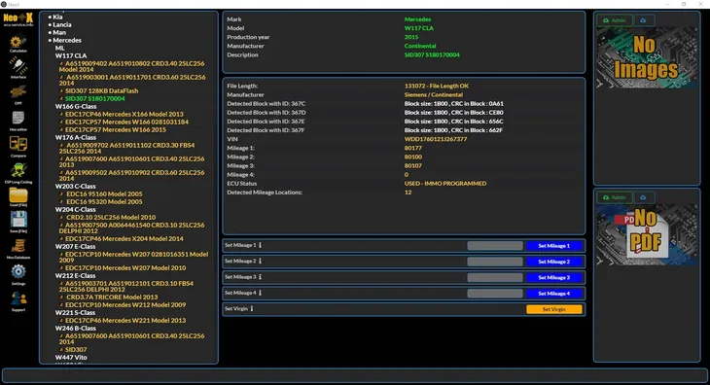Select the W447 Vito group

click(x=71, y=357)
